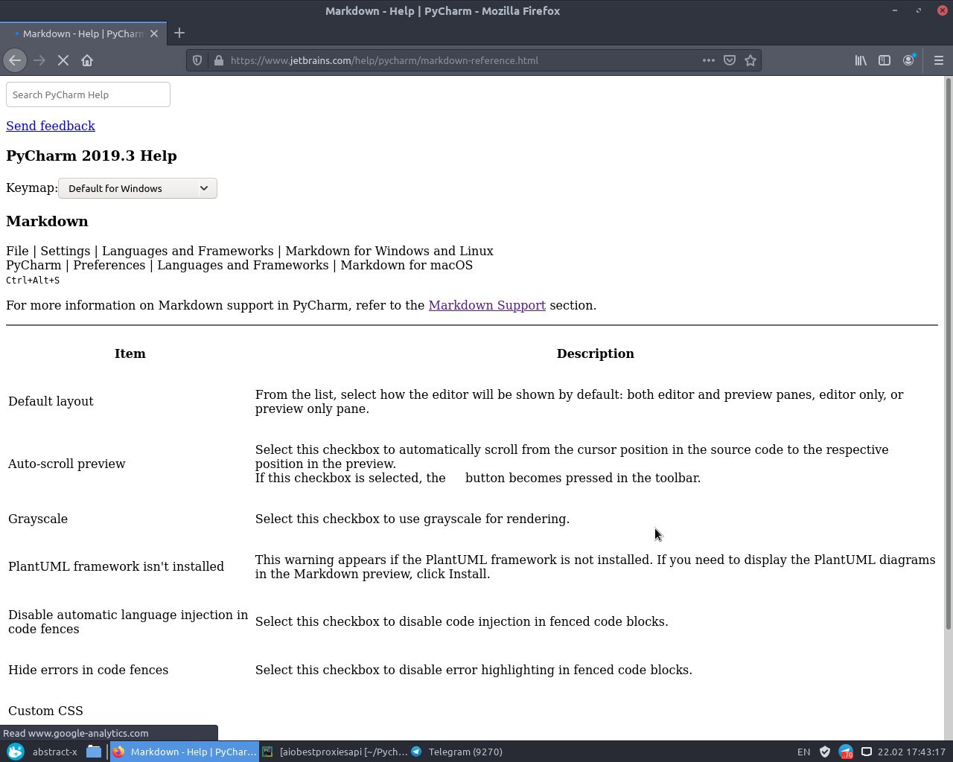Open Firefox hamburger menu
The height and width of the screenshot is (762, 953).
(x=938, y=60)
